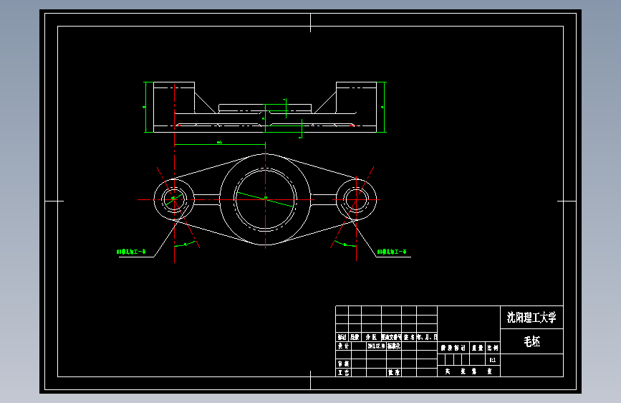Click the 沈阳理工大学 title text
This screenshot has width=621, height=403.
click(x=531, y=318)
